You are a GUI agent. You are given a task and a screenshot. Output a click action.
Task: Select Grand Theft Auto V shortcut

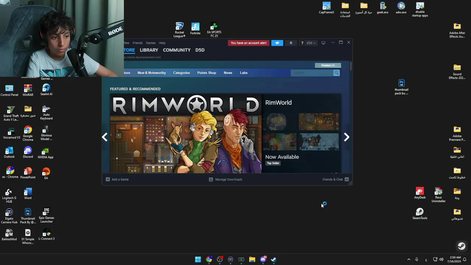[11, 113]
